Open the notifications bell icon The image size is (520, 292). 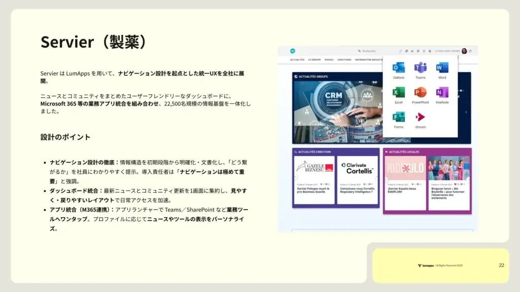point(430,51)
